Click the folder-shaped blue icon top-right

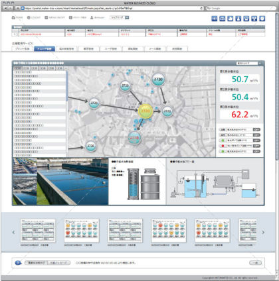click(x=231, y=19)
